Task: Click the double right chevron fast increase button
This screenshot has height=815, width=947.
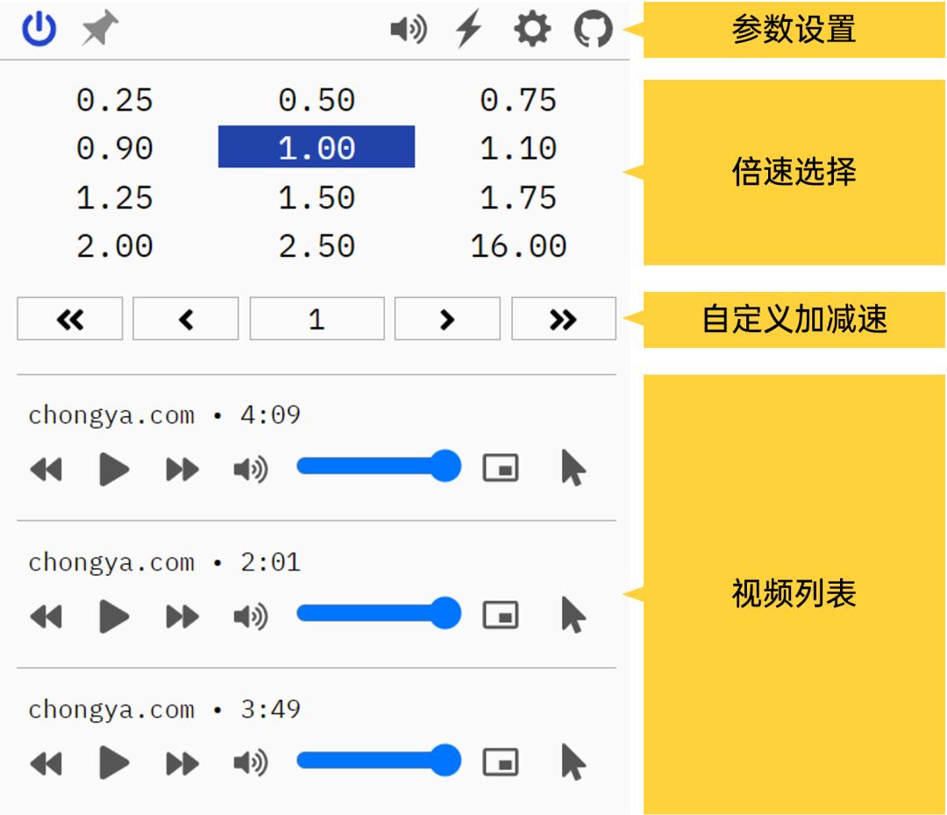Action: pyautogui.click(x=564, y=319)
